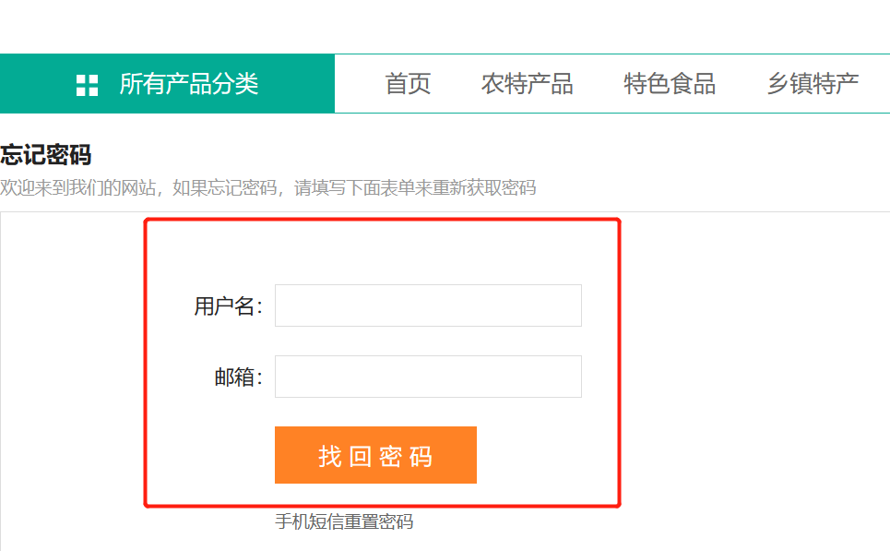Viewport: 890px width, 551px height.
Task: Switch to the 乡镇特产 nav item
Action: click(813, 84)
